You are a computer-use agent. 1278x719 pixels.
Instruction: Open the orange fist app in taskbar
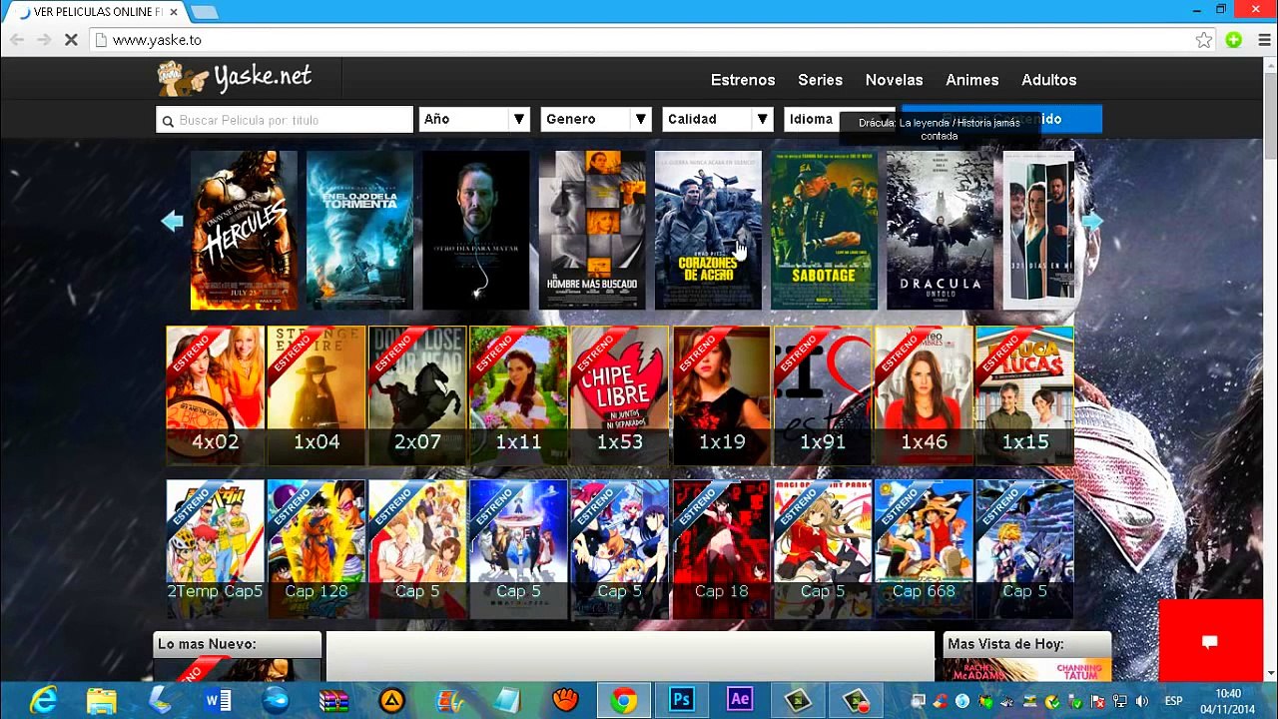(565, 700)
